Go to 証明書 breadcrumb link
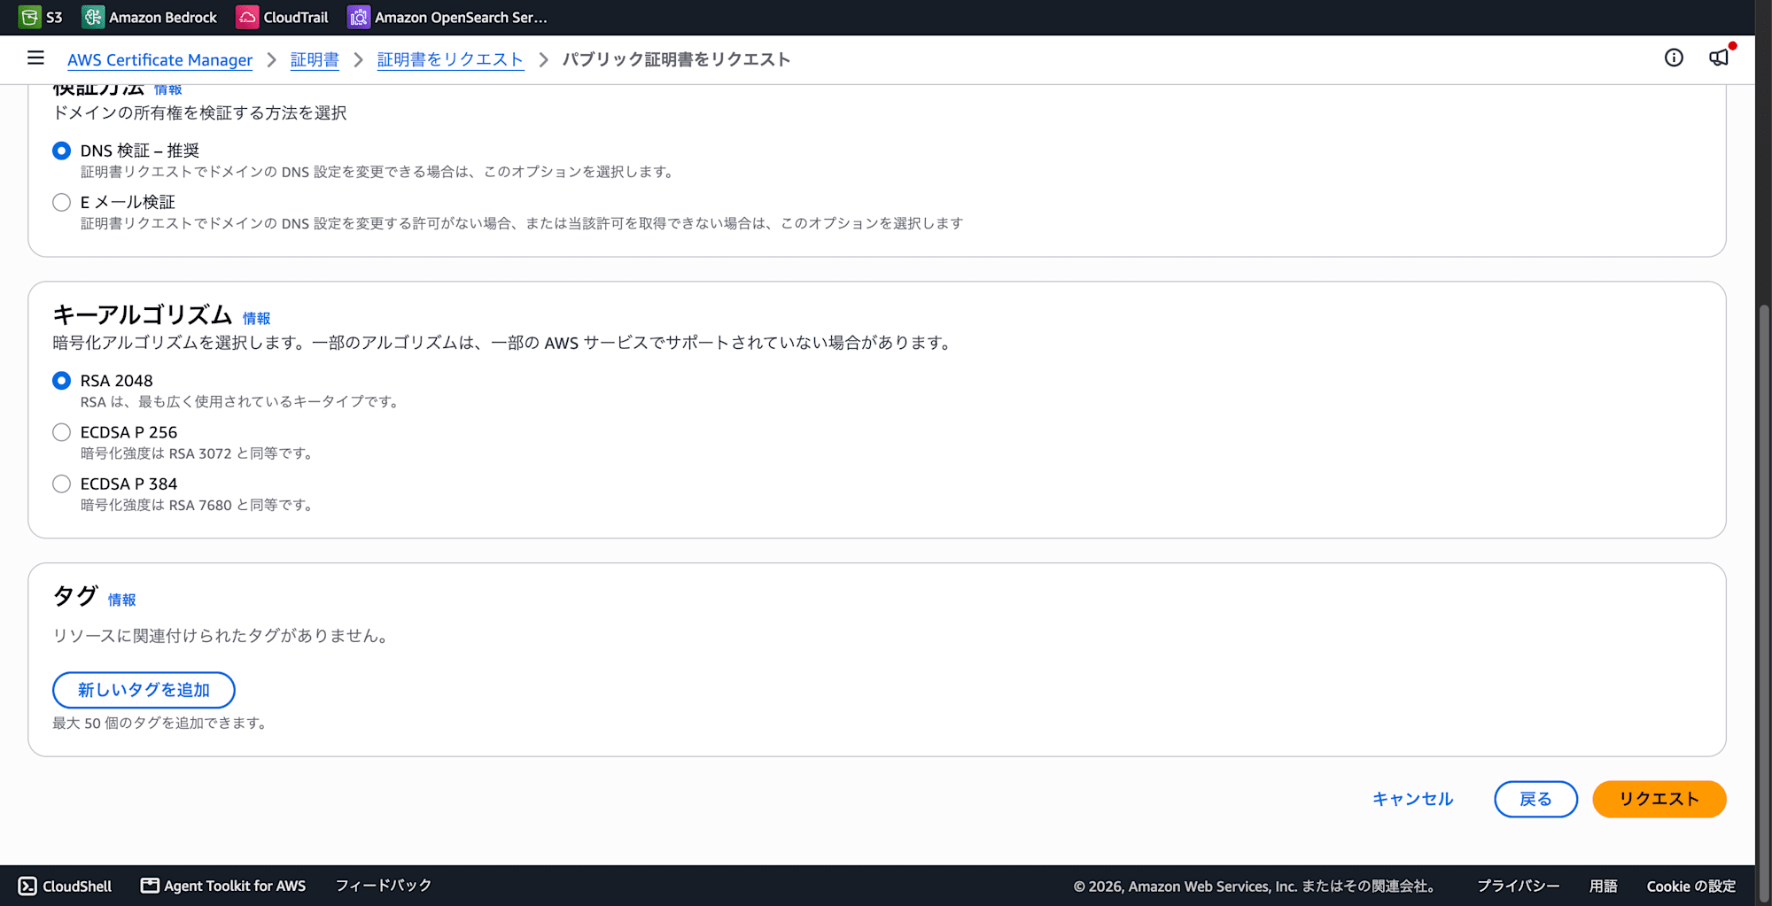This screenshot has width=1772, height=906. point(315,59)
